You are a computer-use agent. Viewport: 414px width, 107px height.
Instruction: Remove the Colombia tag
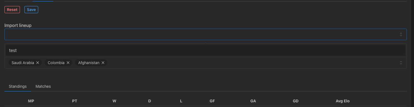click(x=68, y=63)
